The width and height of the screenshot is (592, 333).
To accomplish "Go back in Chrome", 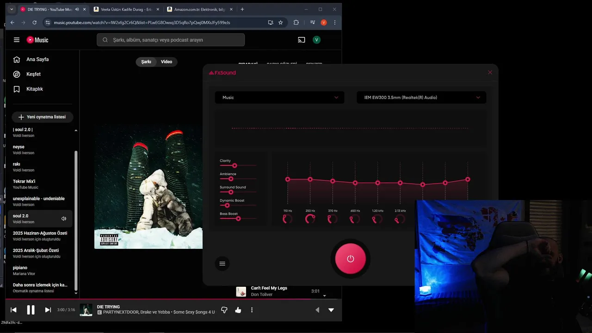I will (x=12, y=22).
